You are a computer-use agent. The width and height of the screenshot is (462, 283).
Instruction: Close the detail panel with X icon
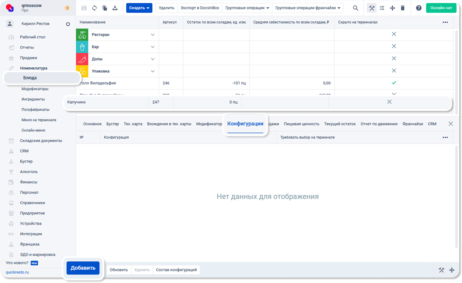pos(451,124)
